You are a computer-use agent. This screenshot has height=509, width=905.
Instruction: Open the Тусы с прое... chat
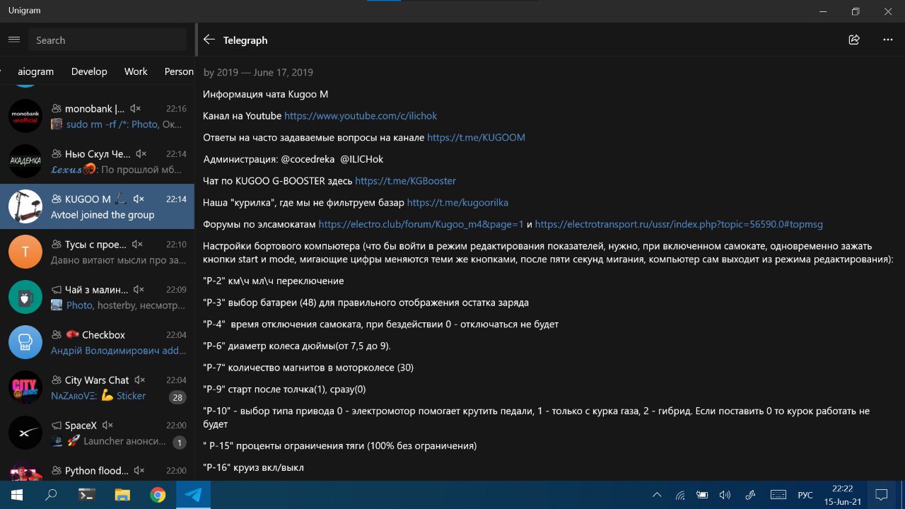pos(98,252)
